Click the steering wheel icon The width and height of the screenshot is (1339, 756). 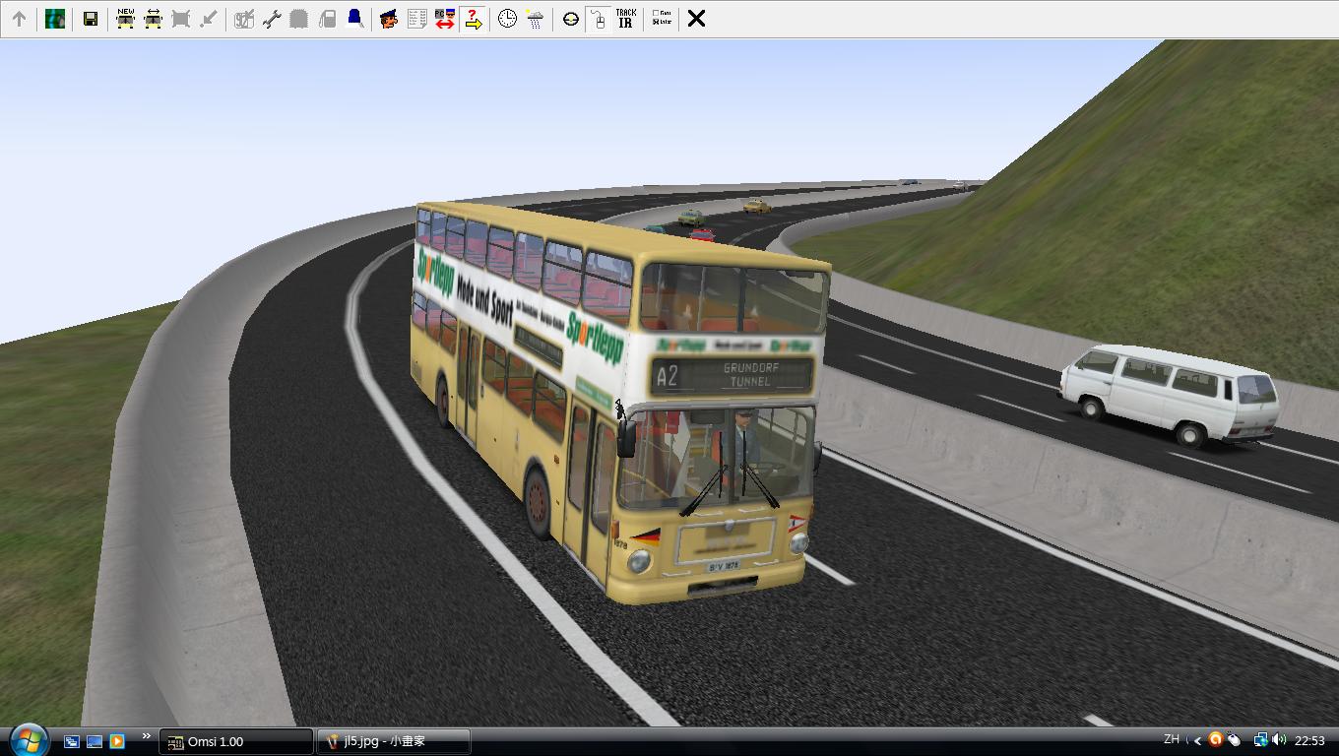pos(570,19)
